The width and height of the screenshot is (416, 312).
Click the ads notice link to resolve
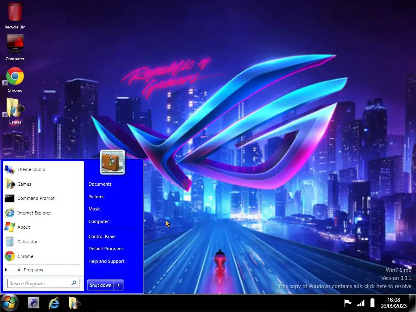[x=344, y=286]
